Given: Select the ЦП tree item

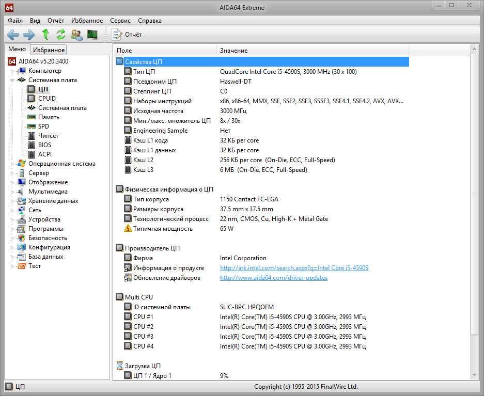Looking at the screenshot, I should tap(43, 89).
